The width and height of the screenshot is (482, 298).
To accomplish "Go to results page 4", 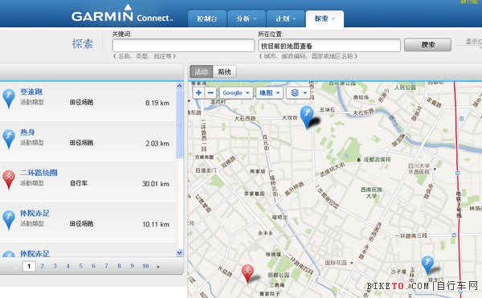I will 67,266.
